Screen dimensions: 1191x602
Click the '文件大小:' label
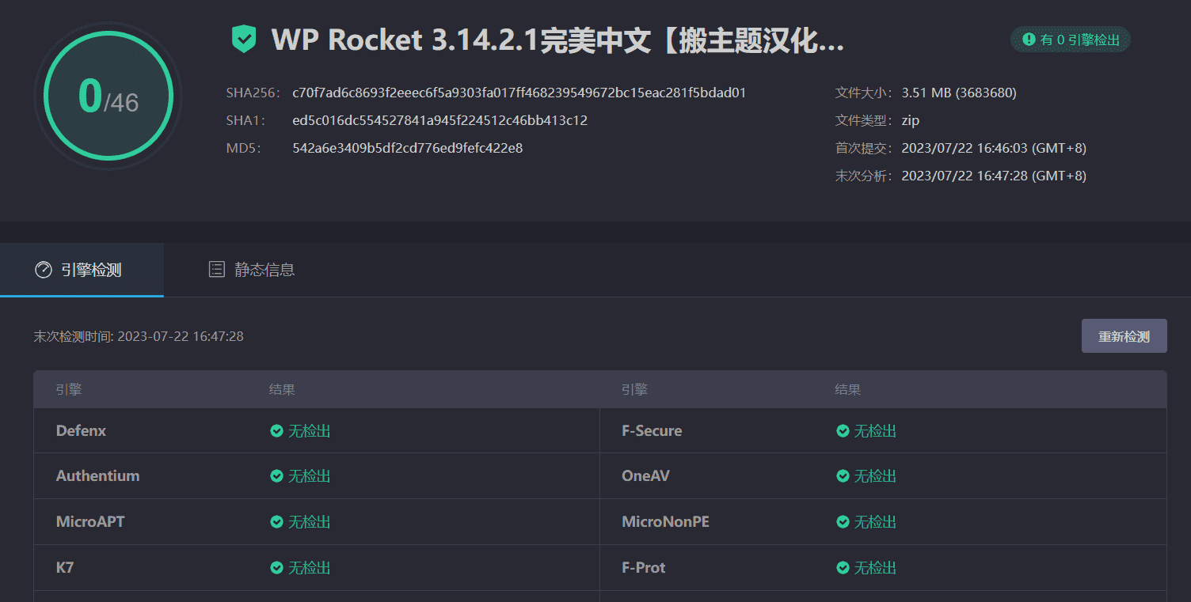864,93
